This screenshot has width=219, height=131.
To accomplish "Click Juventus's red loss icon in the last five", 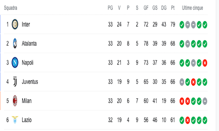I will (x=193, y=82).
